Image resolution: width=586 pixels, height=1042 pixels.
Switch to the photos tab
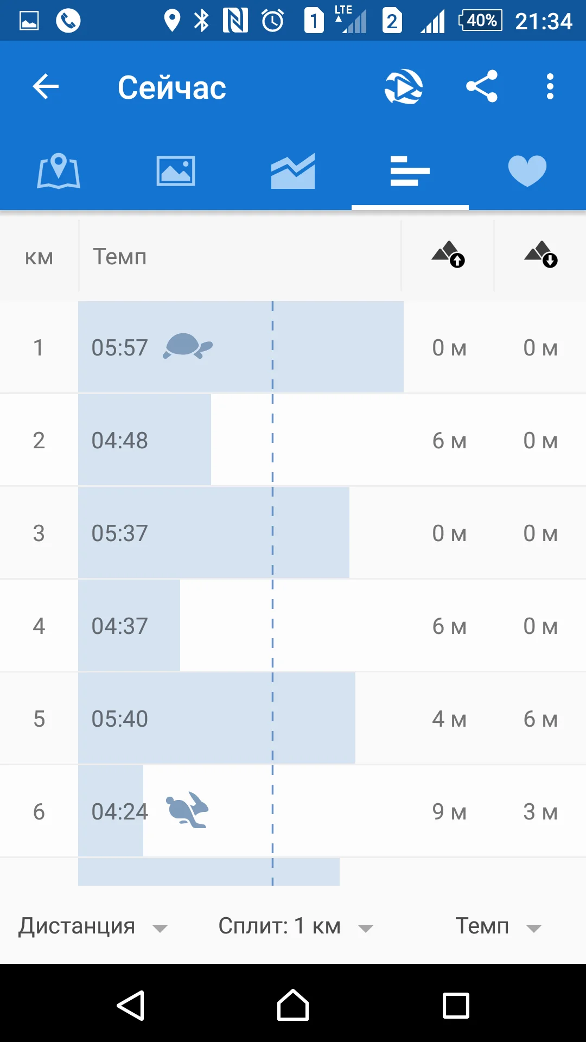(x=176, y=171)
